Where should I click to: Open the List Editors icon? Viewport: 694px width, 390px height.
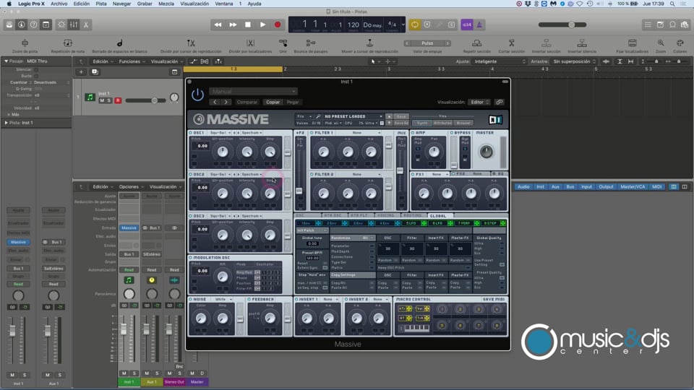(x=648, y=25)
